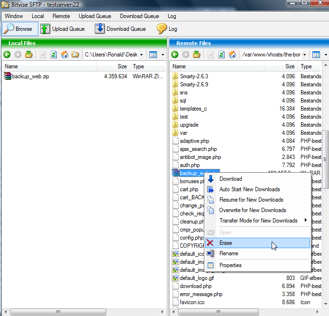This screenshot has height=316, width=329.
Task: Sort remote files by Name column
Action: [x=217, y=66]
